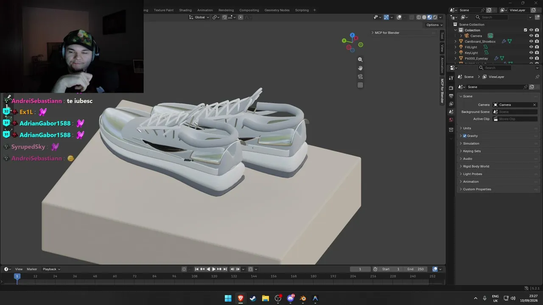Click the Tool properties tab icon
543x305 pixels.
pyautogui.click(x=451, y=78)
